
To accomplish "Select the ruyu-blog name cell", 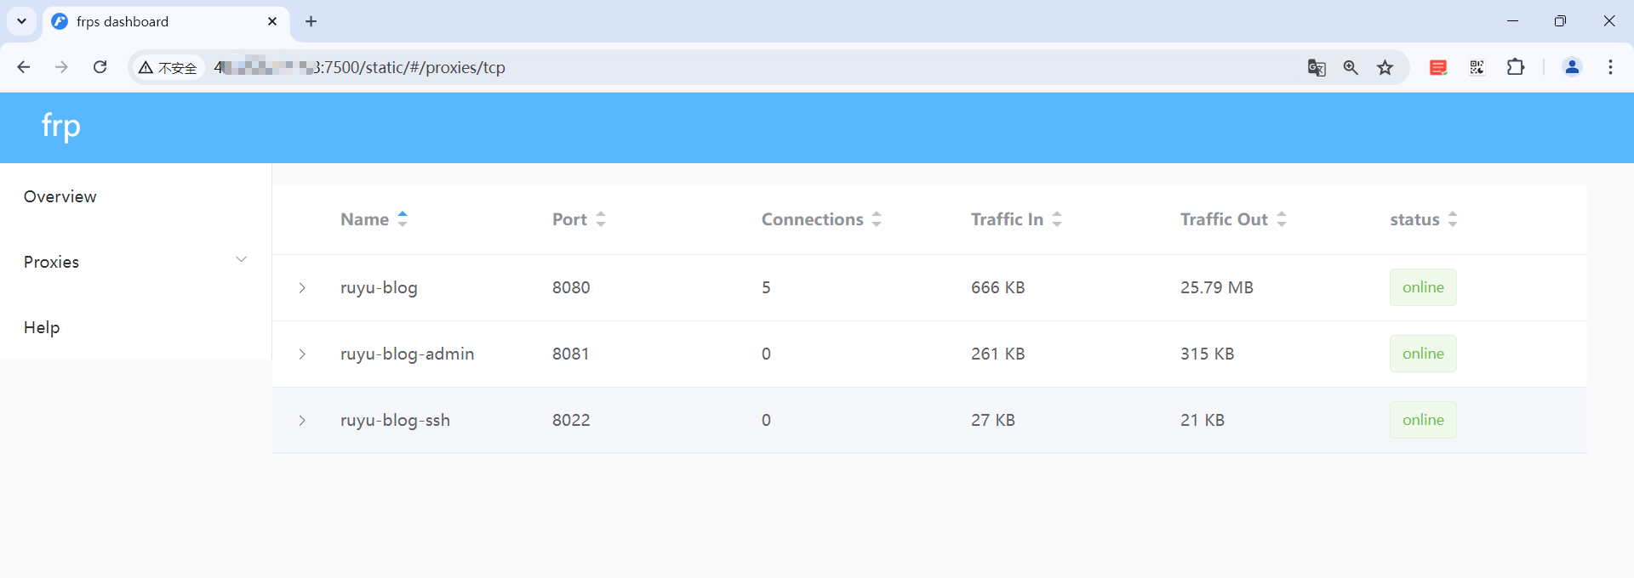I will [x=379, y=287].
